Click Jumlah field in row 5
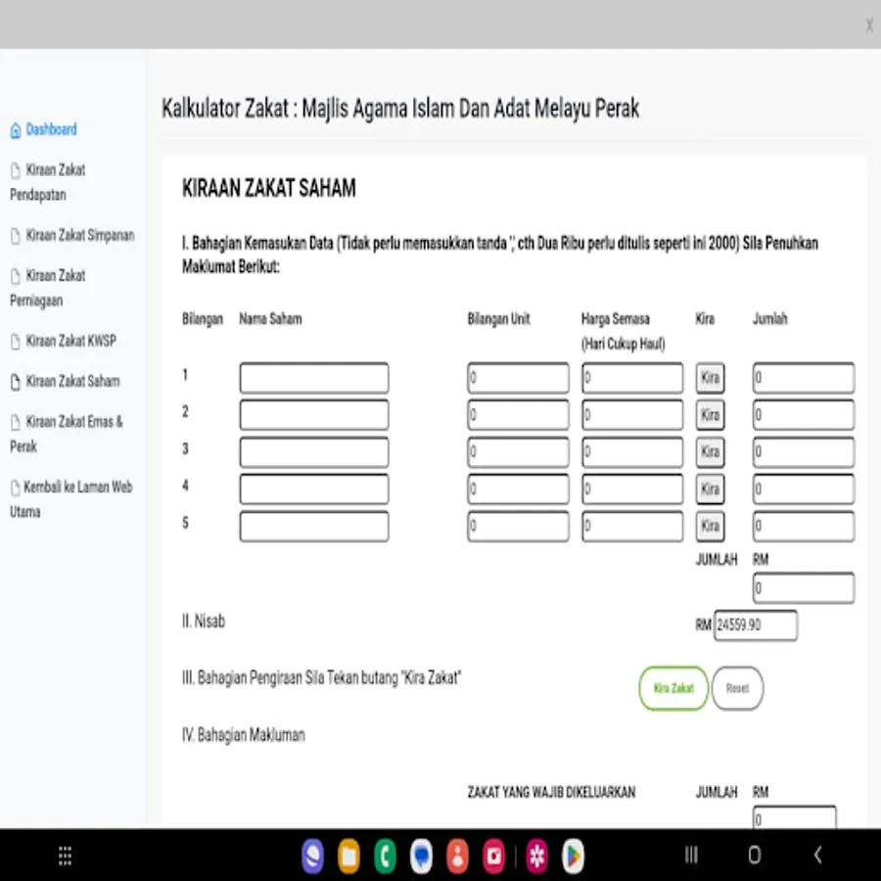 click(804, 526)
